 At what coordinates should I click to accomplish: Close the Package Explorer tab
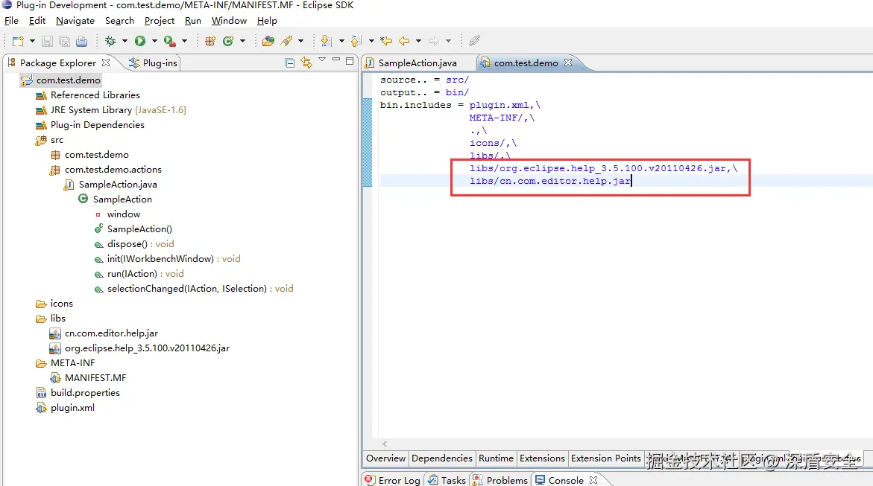click(106, 63)
